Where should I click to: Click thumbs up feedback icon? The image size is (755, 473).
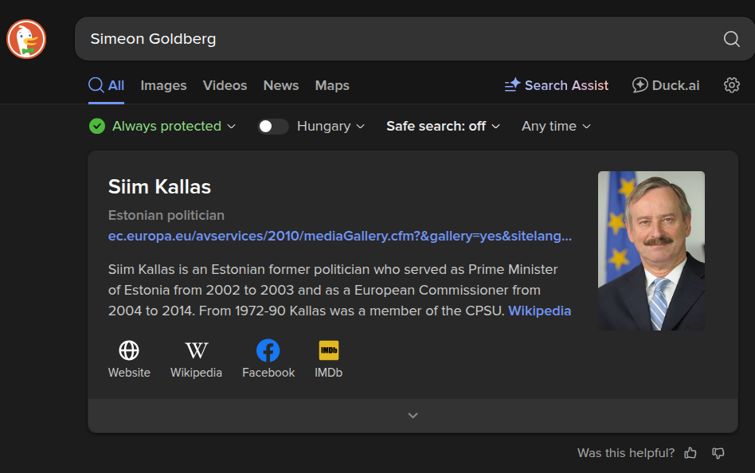690,453
